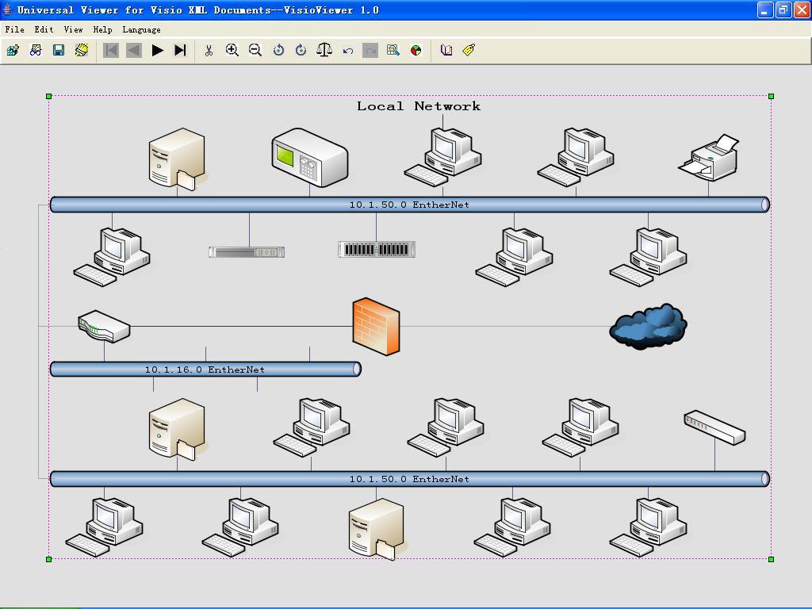Open the Language menu
The height and width of the screenshot is (609, 812).
141,29
